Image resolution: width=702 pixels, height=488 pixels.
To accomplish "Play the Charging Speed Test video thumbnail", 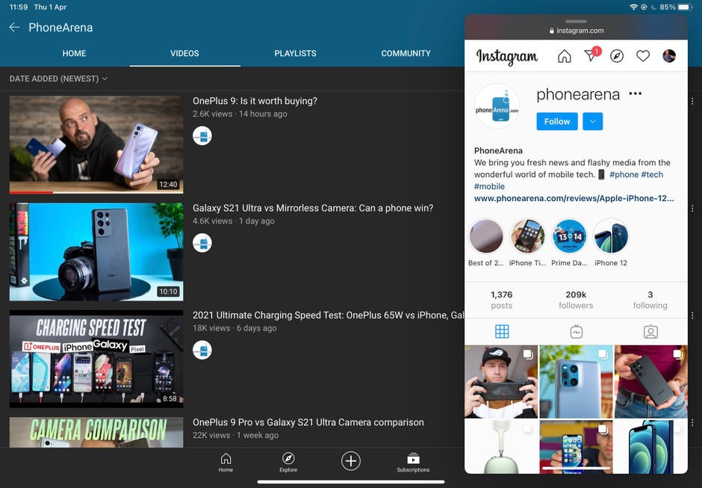I will [x=96, y=359].
